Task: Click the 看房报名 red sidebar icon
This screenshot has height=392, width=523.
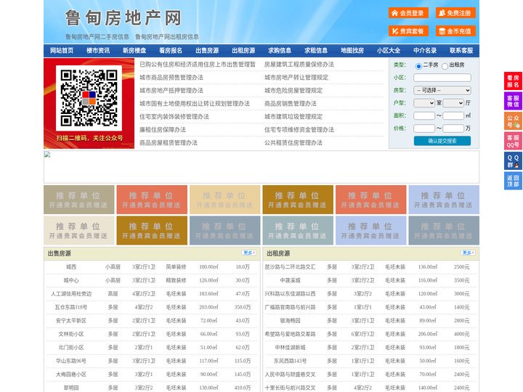Action: point(513,81)
